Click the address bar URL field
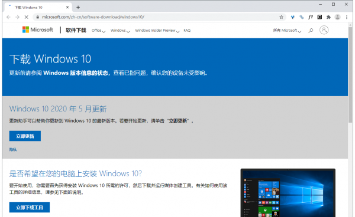 tap(159, 17)
